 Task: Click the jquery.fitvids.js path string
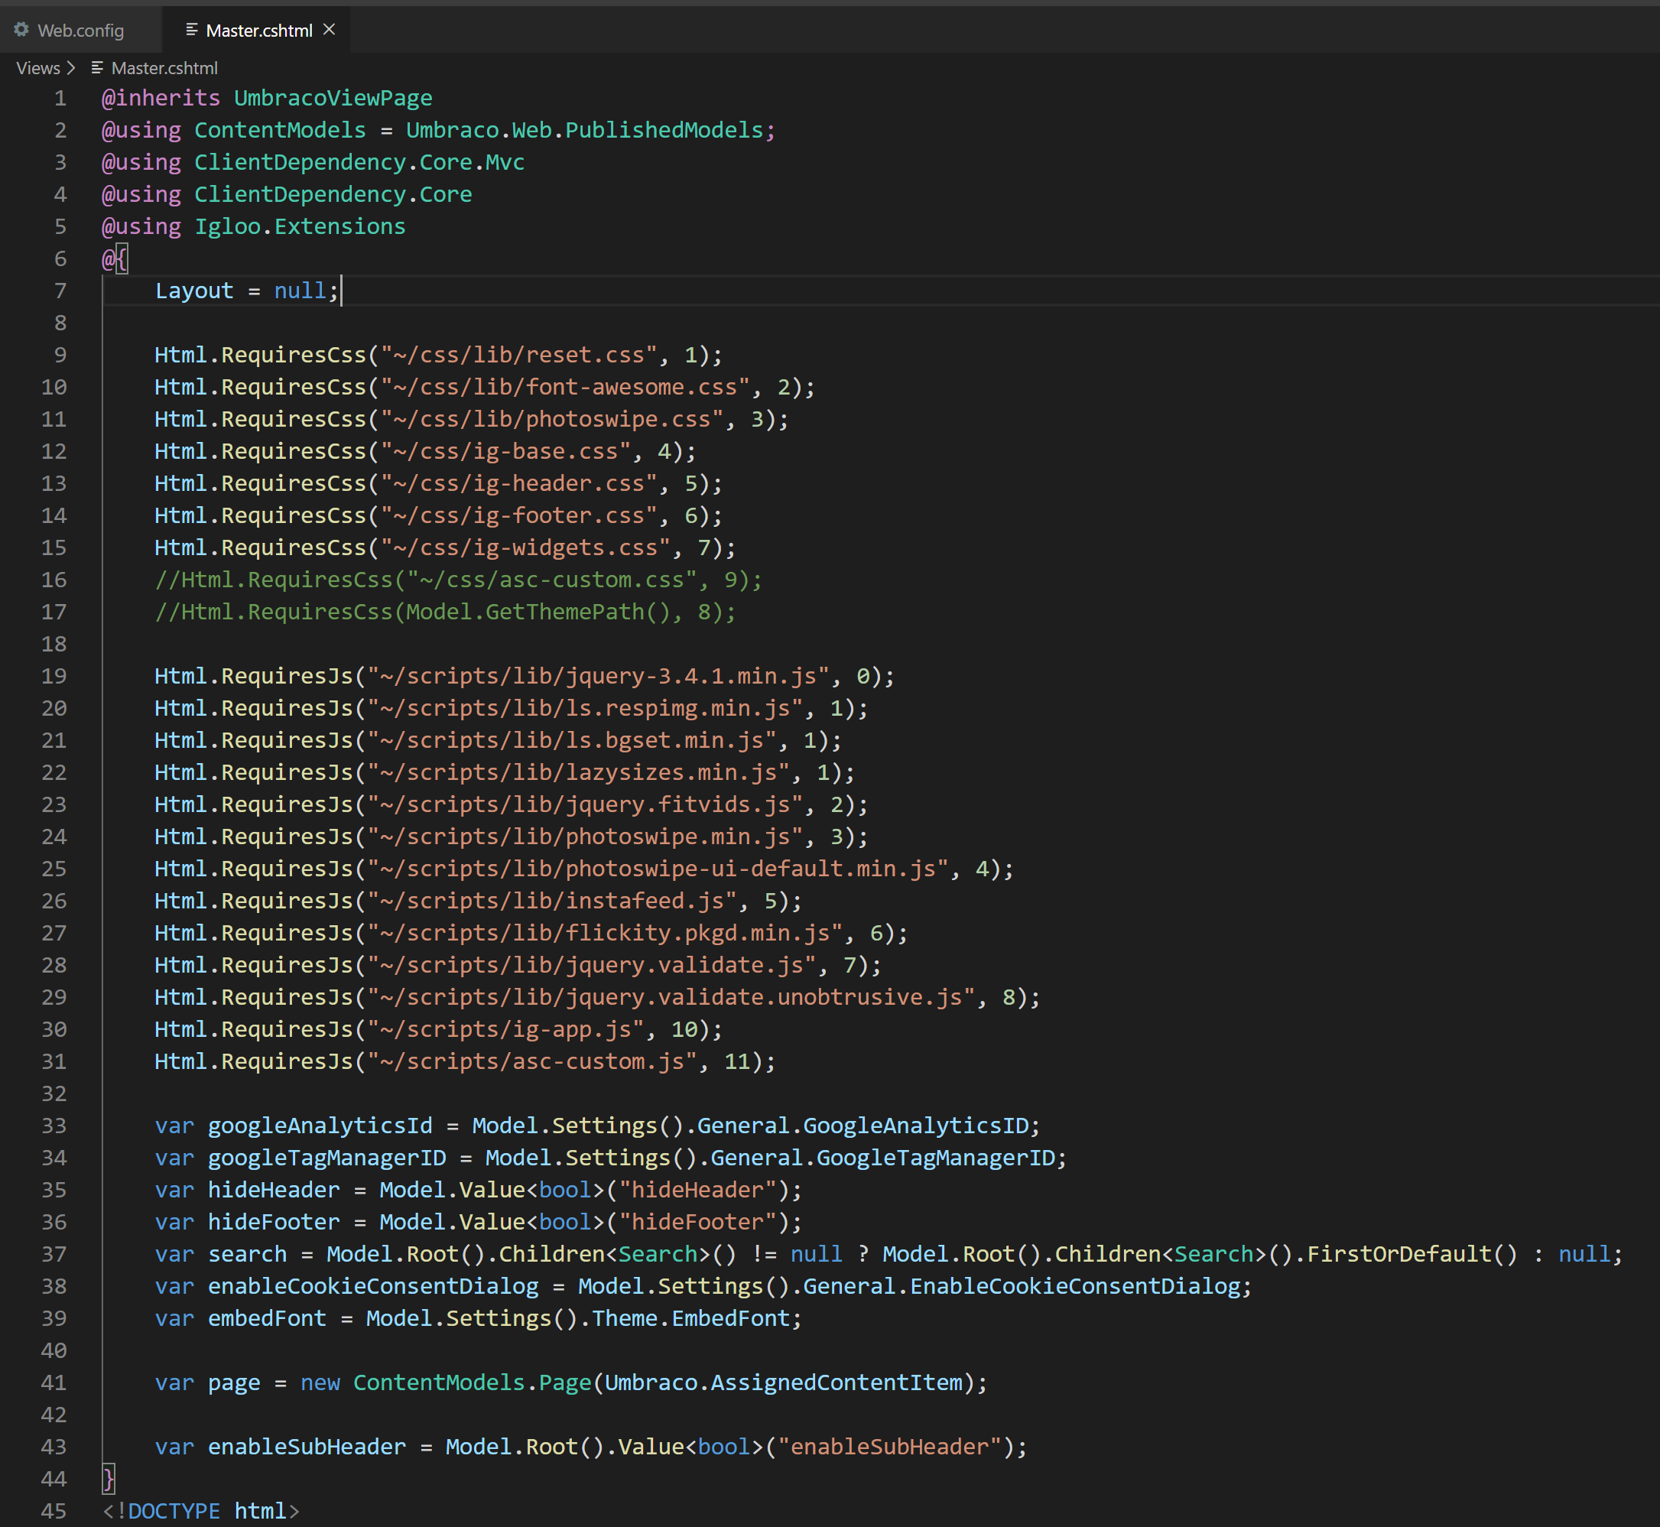pos(584,805)
